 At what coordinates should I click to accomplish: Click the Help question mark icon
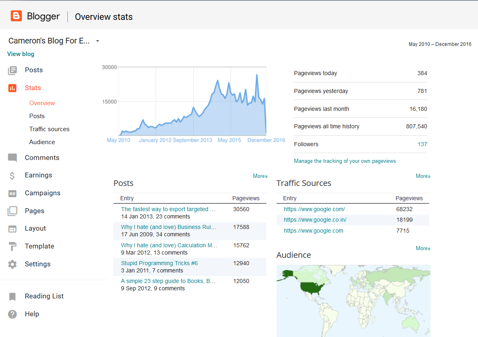pyautogui.click(x=13, y=314)
